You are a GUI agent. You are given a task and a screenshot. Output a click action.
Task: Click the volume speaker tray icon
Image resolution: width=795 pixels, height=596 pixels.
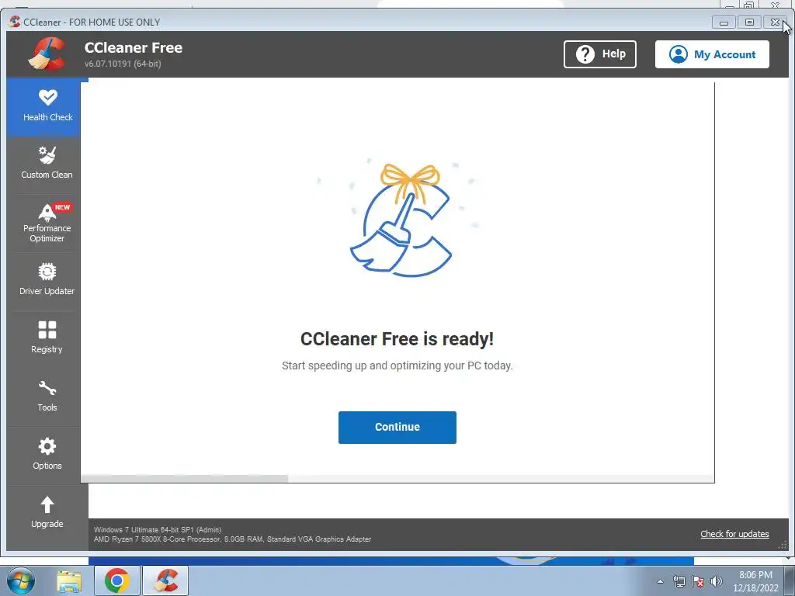pyautogui.click(x=716, y=581)
